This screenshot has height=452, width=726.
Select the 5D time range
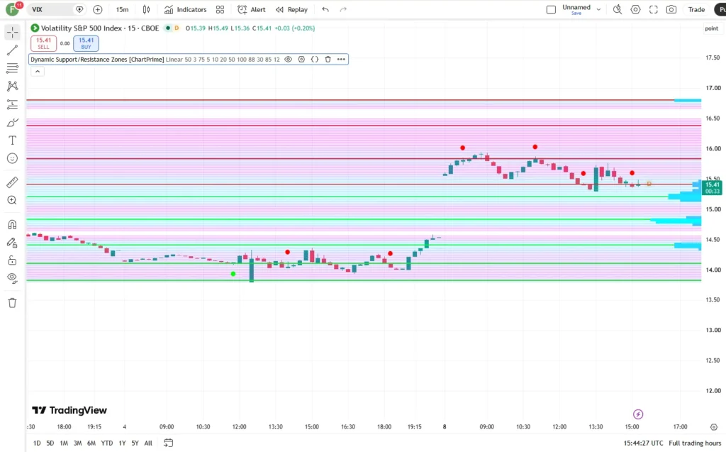coord(50,443)
